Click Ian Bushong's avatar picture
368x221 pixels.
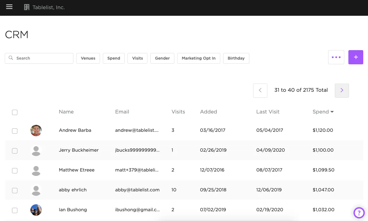point(36,210)
